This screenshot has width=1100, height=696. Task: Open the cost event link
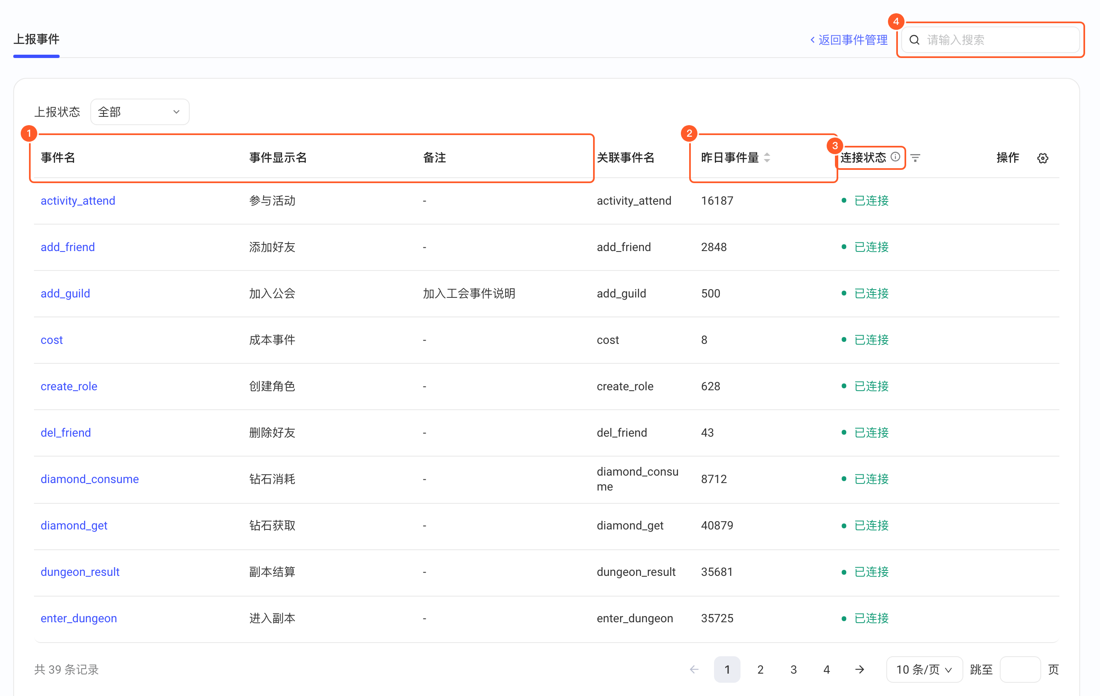52,340
